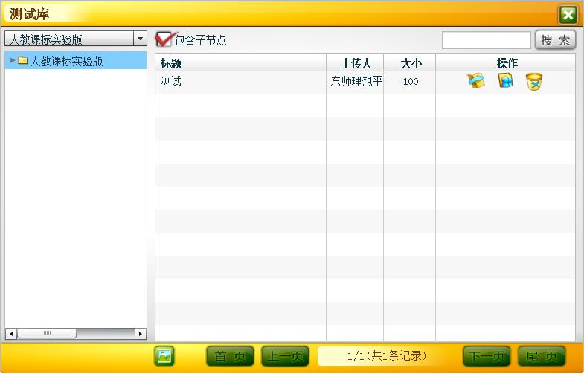Click 下一页 next page button
This screenshot has width=584, height=374.
(x=487, y=356)
